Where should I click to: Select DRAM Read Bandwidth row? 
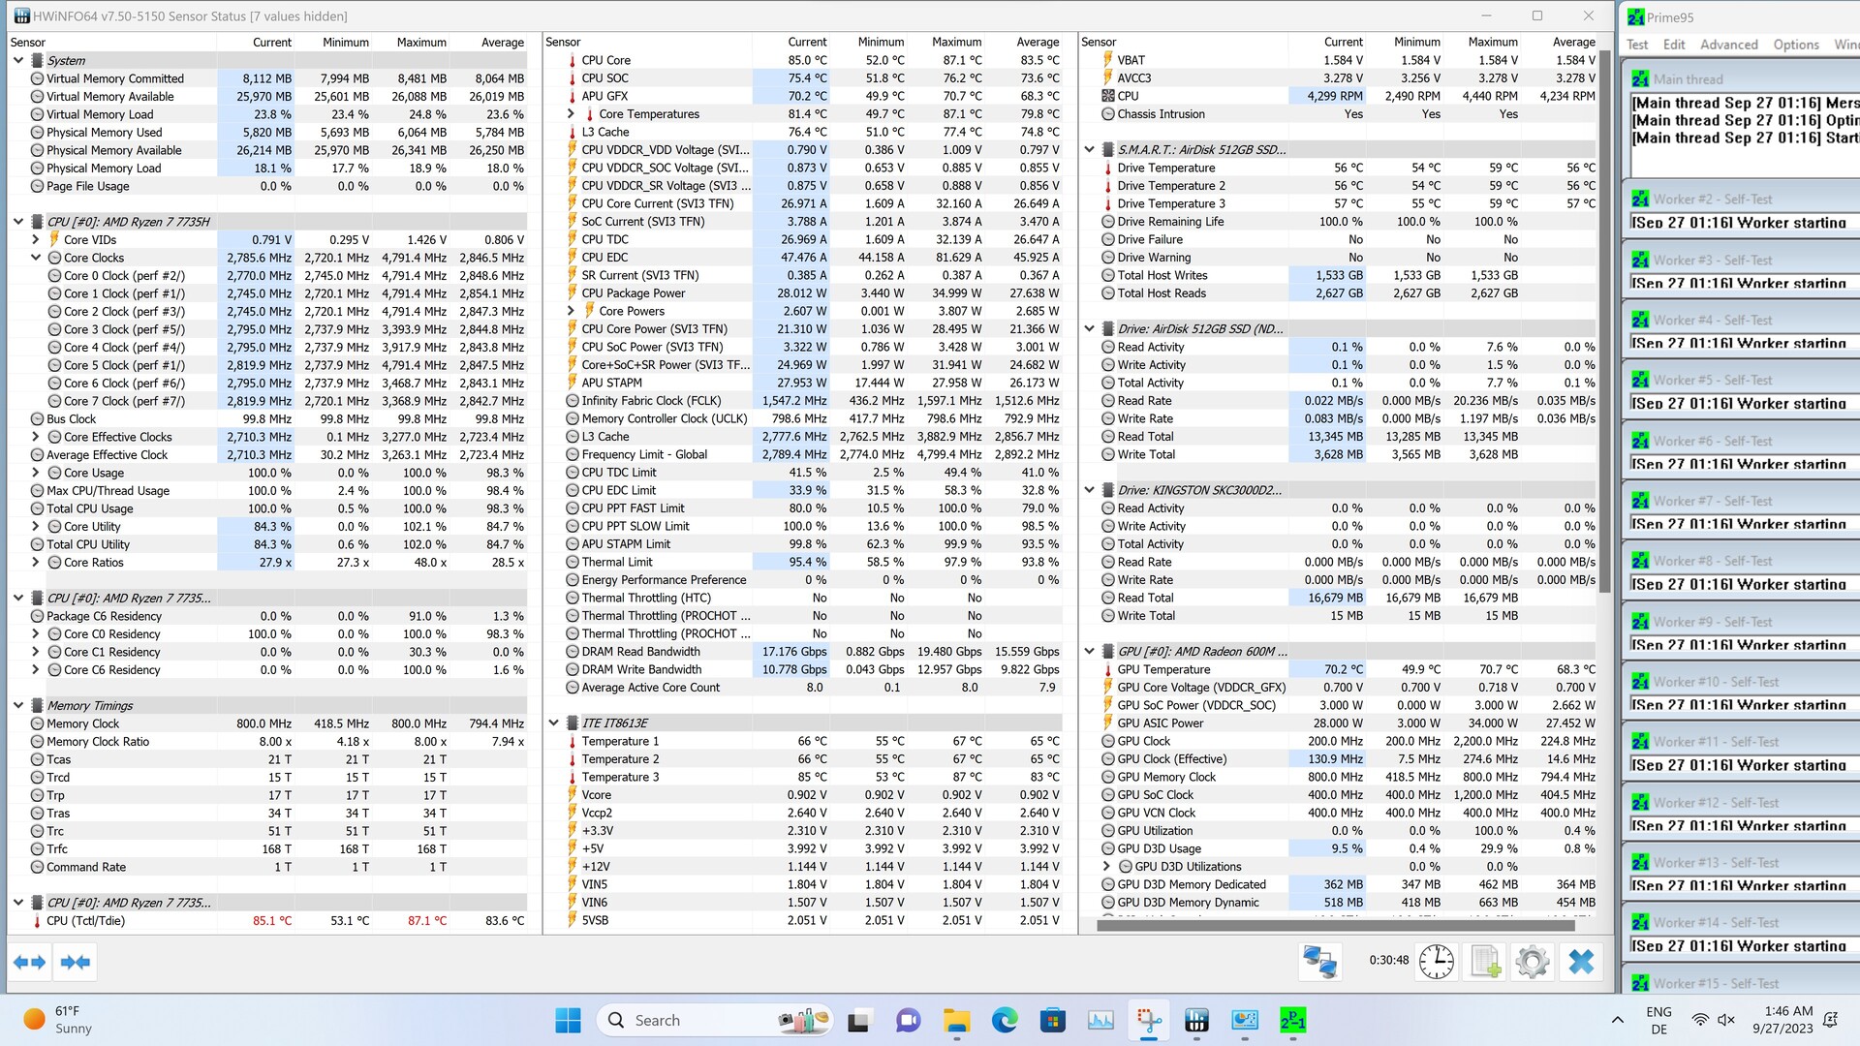tap(812, 652)
